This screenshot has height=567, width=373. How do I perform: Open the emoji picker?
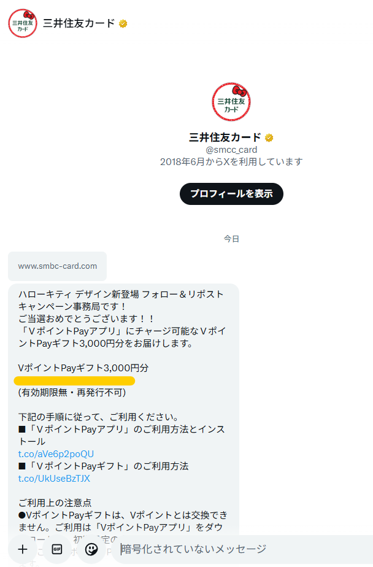pos(91,549)
